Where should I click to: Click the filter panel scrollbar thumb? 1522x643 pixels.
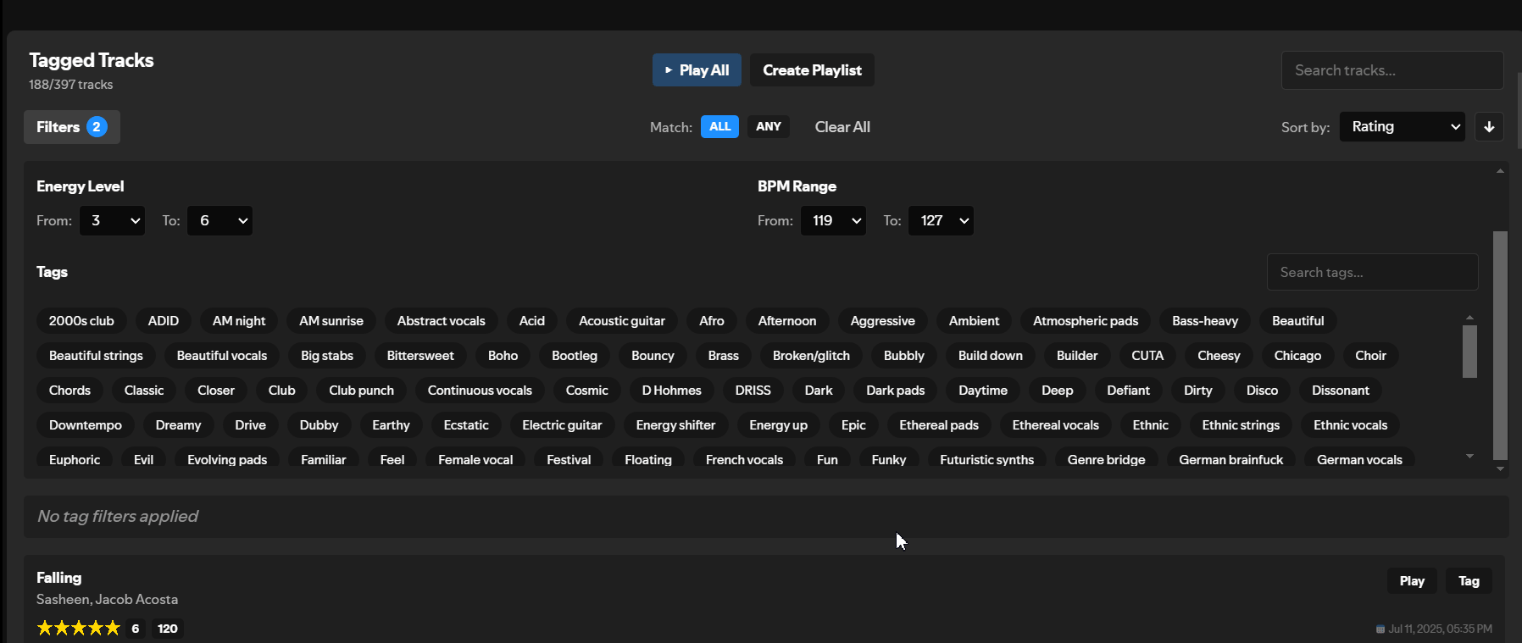point(1500,345)
